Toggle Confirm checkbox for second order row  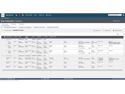pos(14,56)
